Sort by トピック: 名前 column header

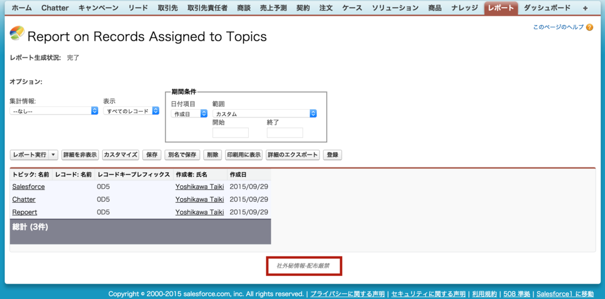31,175
